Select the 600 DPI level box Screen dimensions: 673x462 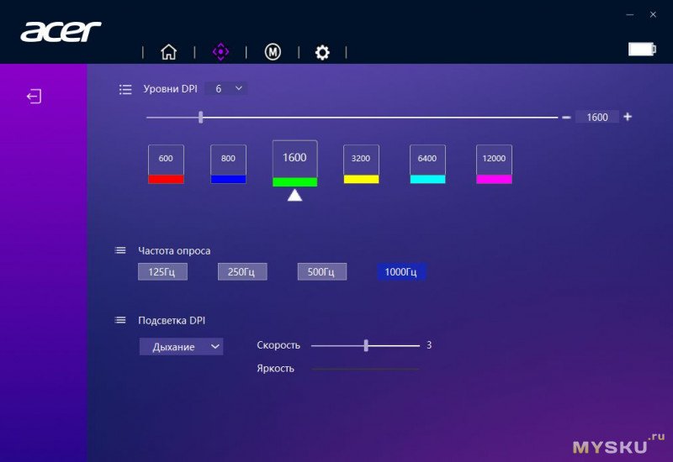point(166,159)
